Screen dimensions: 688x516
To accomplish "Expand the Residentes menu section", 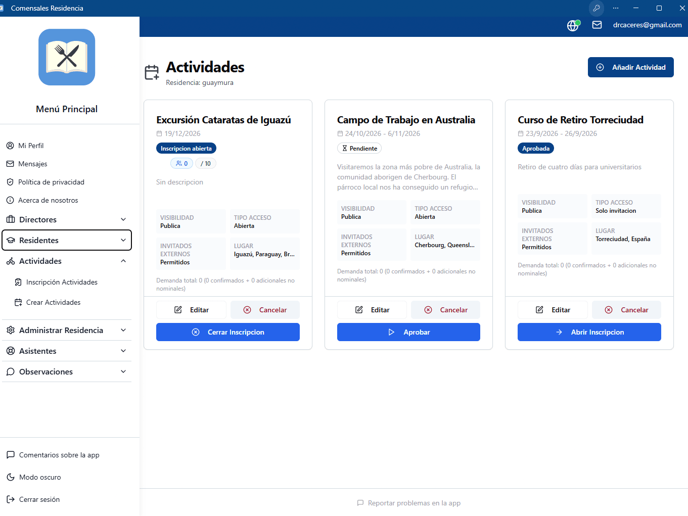I will tap(67, 240).
